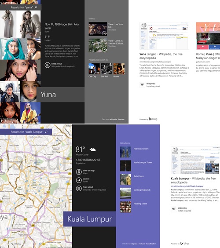220x248 pixels.
Task: Click the Yuna title banner
Action: click(x=60, y=95)
